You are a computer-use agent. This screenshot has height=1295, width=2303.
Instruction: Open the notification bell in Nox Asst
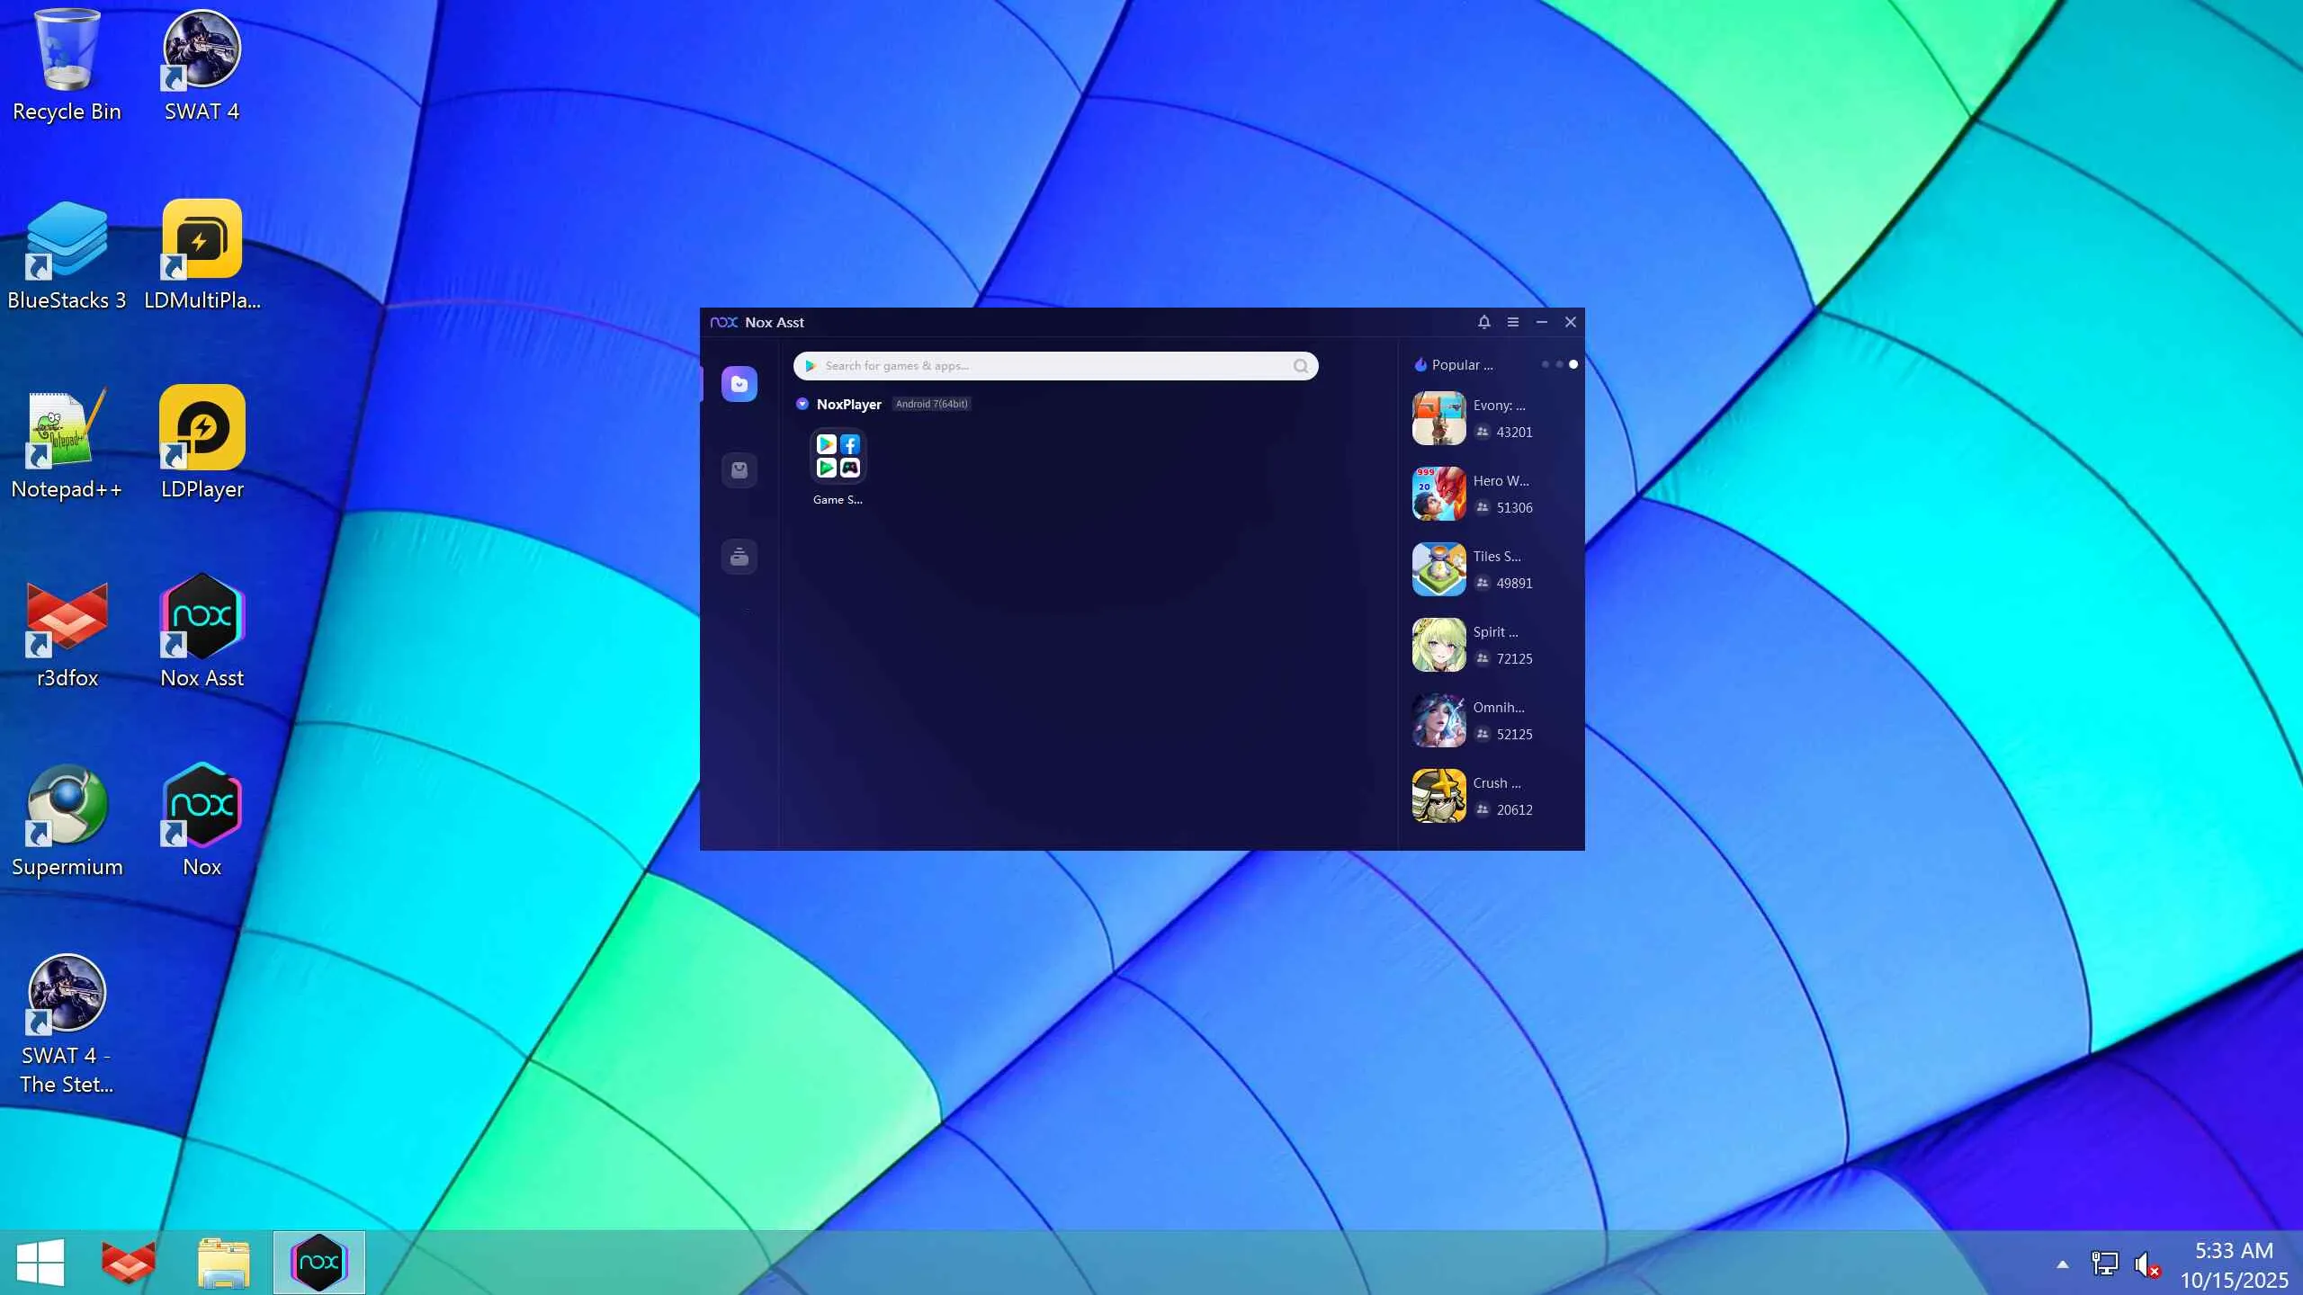(x=1483, y=322)
